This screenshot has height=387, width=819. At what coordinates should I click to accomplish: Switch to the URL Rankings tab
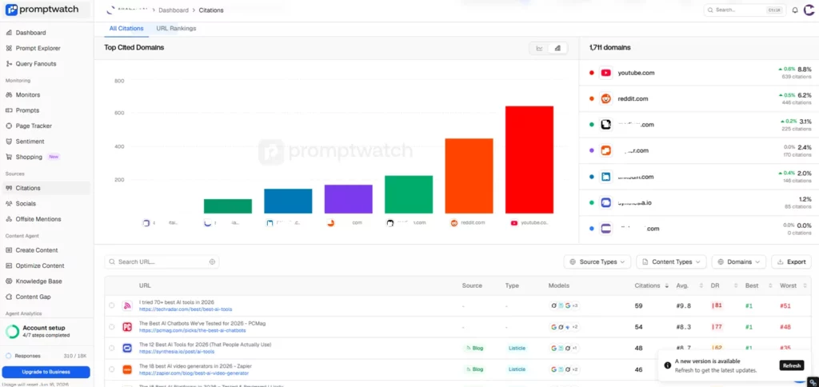(x=176, y=29)
